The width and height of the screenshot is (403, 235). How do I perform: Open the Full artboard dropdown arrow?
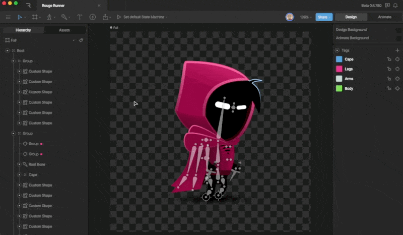(74, 40)
